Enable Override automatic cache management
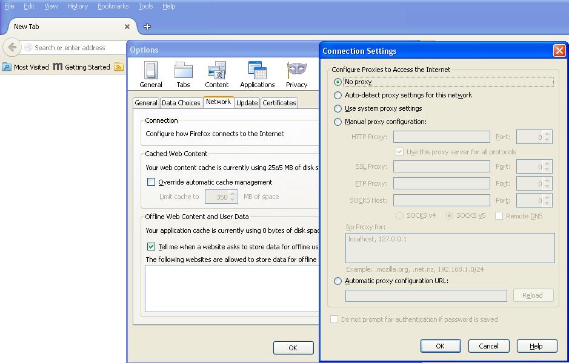Viewport: 569px width, 363px height. pyautogui.click(x=151, y=182)
